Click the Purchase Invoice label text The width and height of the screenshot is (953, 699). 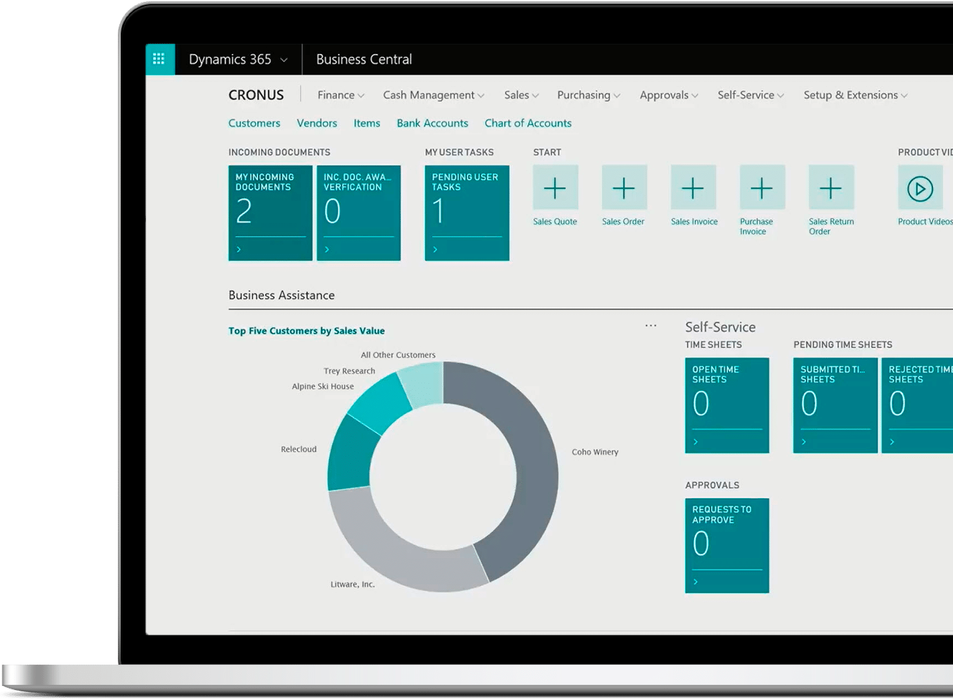(756, 226)
